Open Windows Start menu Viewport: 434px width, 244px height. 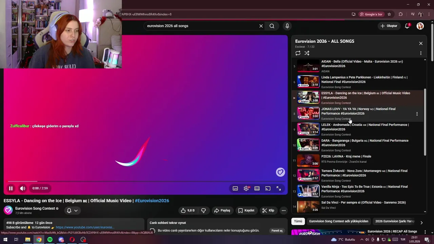[5, 240]
